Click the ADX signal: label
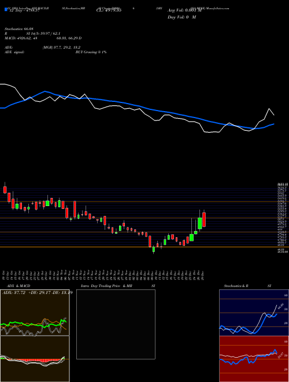Viewport: 289px width, 382px height. click(x=14, y=52)
